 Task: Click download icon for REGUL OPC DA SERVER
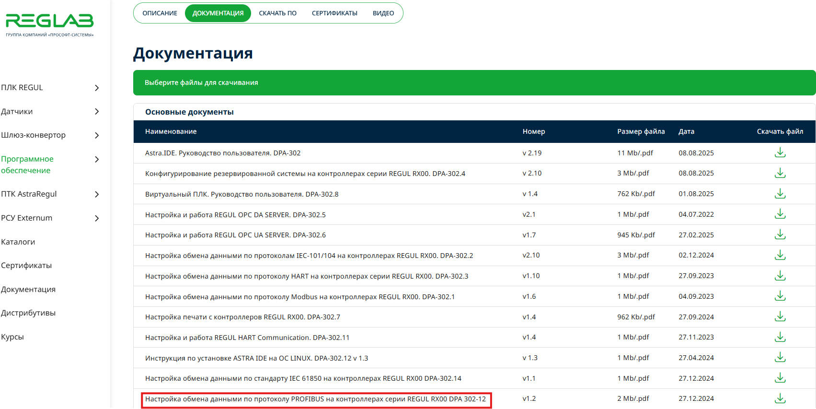coord(780,214)
